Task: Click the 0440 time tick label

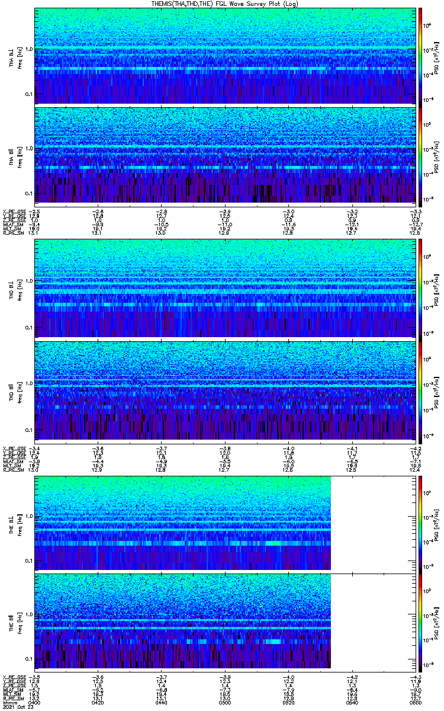Action: tap(162, 703)
